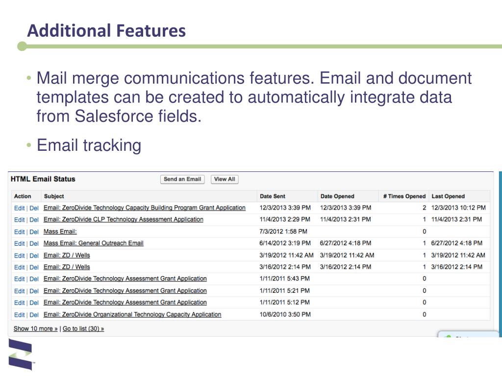Select the Date Sent cell 7/3/2012 1:58 PM

click(283, 232)
